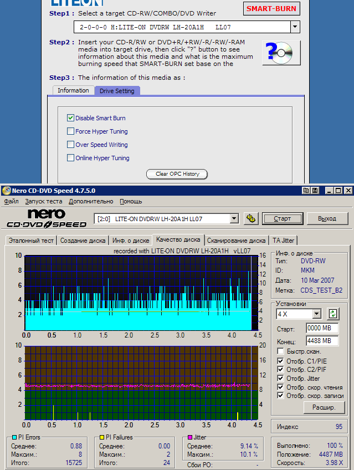Open the Запуск теста menu

[x=44, y=201]
